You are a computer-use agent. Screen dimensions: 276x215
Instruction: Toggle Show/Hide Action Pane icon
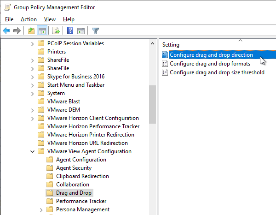(81, 31)
